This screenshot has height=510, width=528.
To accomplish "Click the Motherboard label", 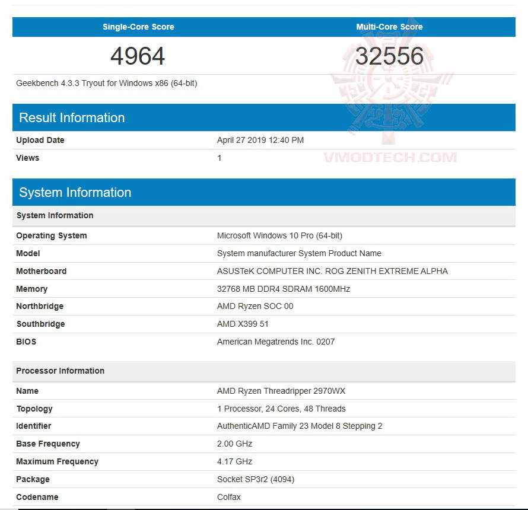I will [41, 272].
